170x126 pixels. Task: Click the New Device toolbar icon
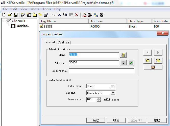(29, 15)
